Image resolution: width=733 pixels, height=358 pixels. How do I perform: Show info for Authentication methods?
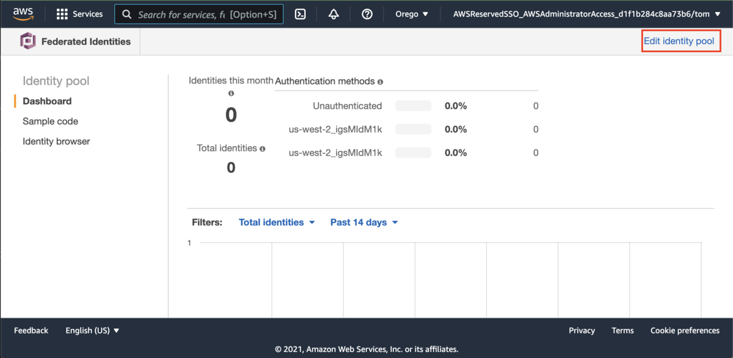(x=380, y=81)
